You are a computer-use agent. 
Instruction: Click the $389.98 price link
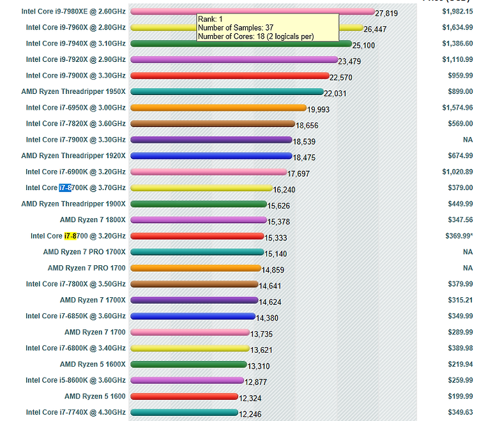coord(460,348)
